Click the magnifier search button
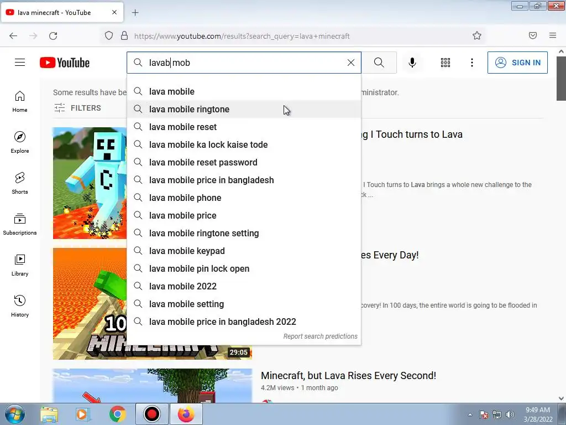 coord(379,63)
